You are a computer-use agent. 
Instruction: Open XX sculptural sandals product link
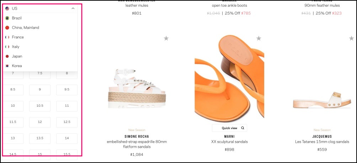click(x=229, y=142)
